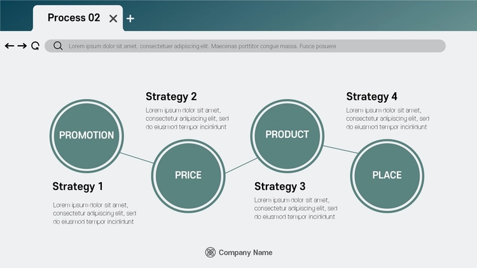Click the Company Name text
477x268 pixels.
245,253
